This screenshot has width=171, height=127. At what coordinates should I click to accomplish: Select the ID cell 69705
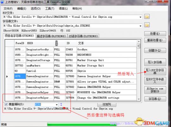[x=71, y=71]
